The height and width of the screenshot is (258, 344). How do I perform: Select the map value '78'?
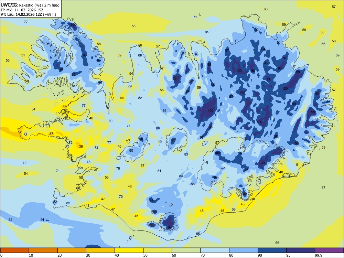[x=88, y=162]
